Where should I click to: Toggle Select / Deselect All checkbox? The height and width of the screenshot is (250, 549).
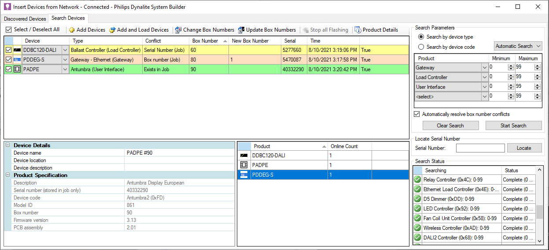point(8,30)
